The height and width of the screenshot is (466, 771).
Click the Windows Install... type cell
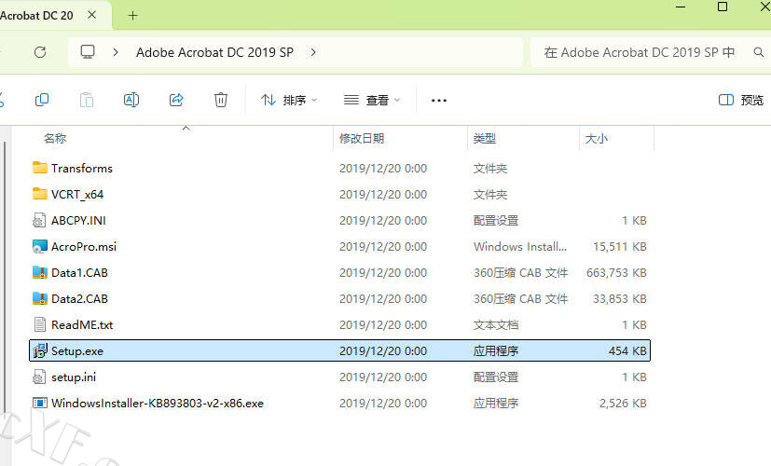coord(520,246)
